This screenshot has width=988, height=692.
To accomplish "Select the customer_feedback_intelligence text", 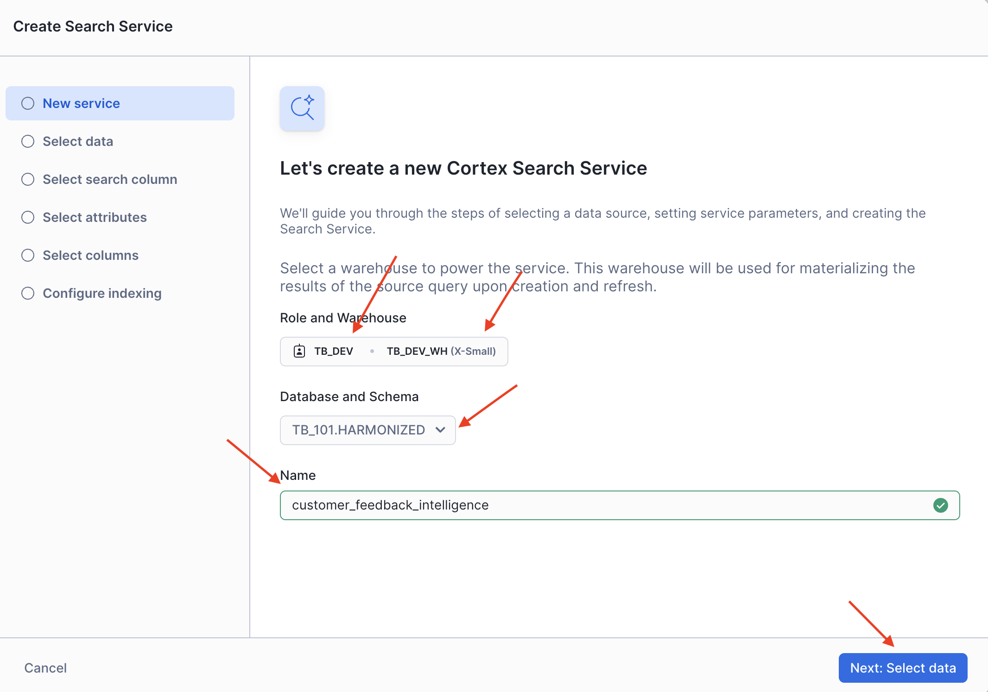I will click(390, 505).
